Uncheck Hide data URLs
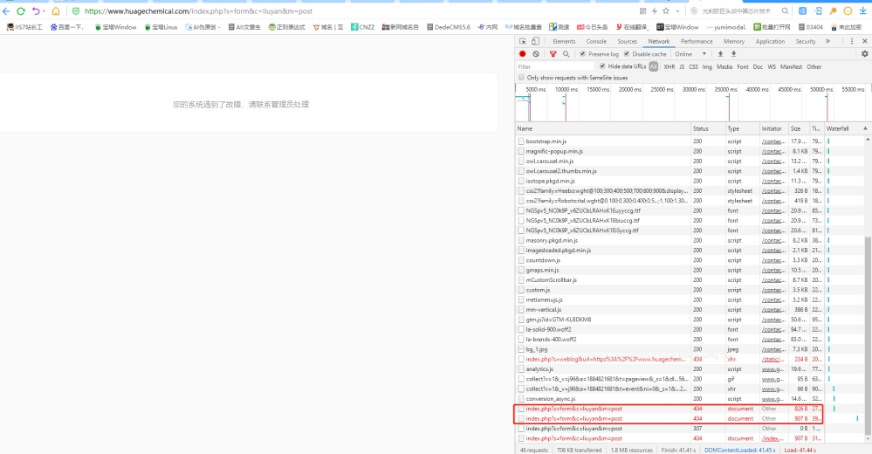The height and width of the screenshot is (454, 872). click(x=602, y=66)
